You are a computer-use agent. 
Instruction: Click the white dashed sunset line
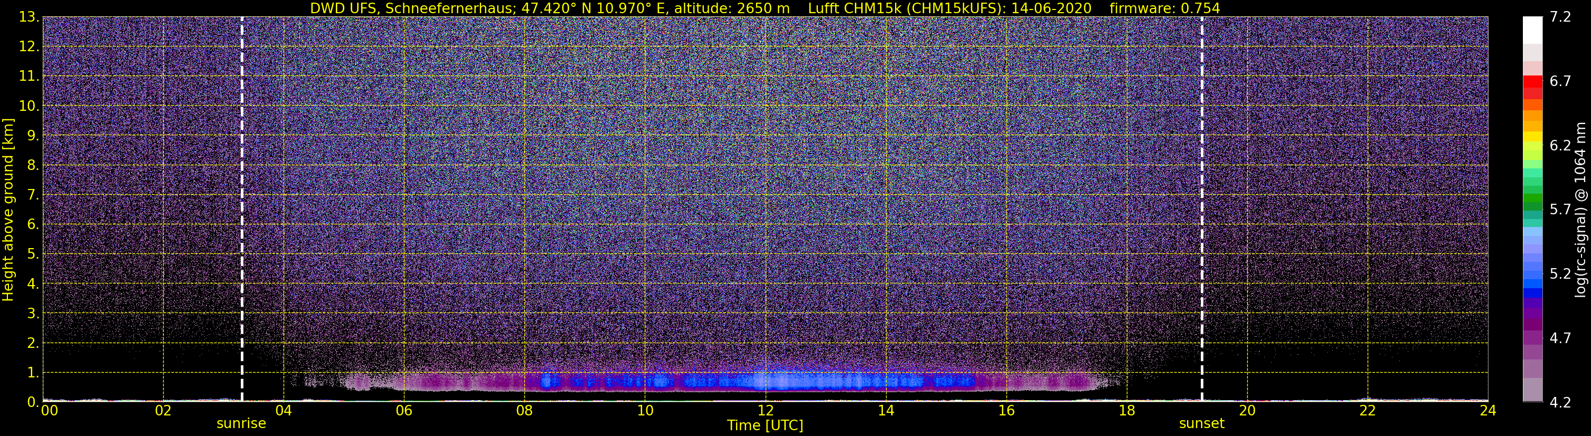click(x=1202, y=208)
